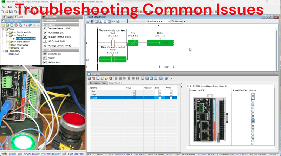281x156 pixels.
Task: Click the first icon in Data View toolbar
Action: [x=89, y=79]
